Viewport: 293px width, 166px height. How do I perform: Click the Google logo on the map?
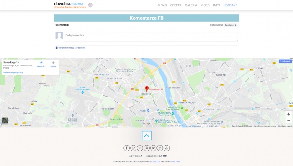(146, 123)
